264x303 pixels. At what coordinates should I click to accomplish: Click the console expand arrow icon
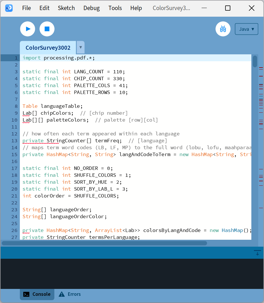[257, 253]
